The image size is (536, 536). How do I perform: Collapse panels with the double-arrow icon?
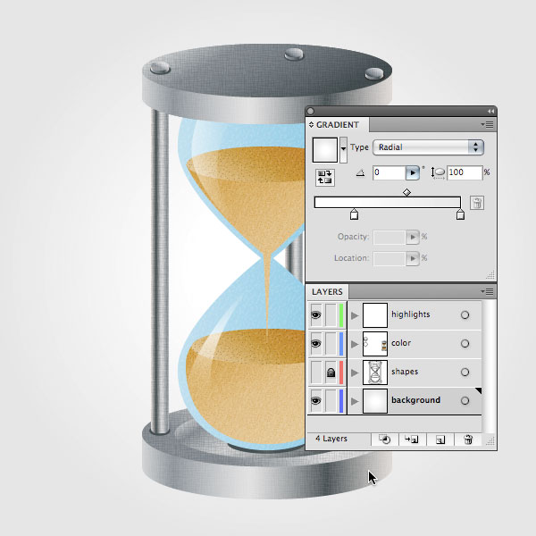[x=490, y=111]
